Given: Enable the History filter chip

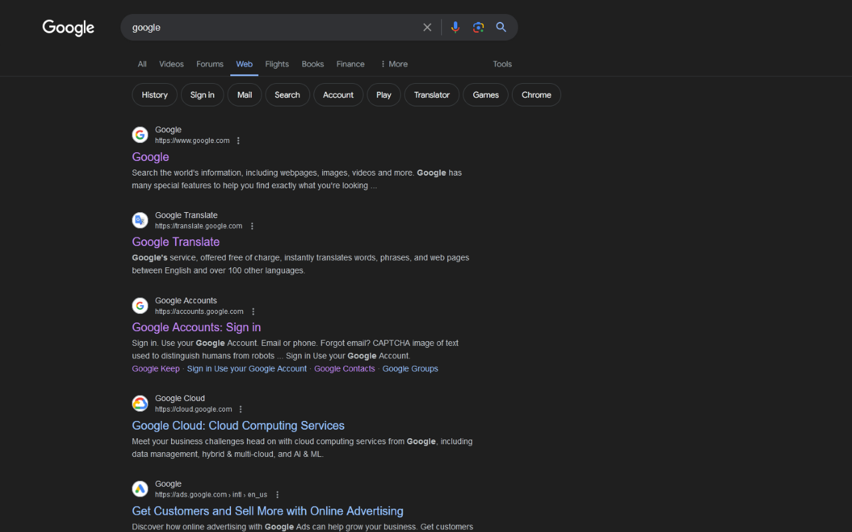Looking at the screenshot, I should 154,94.
